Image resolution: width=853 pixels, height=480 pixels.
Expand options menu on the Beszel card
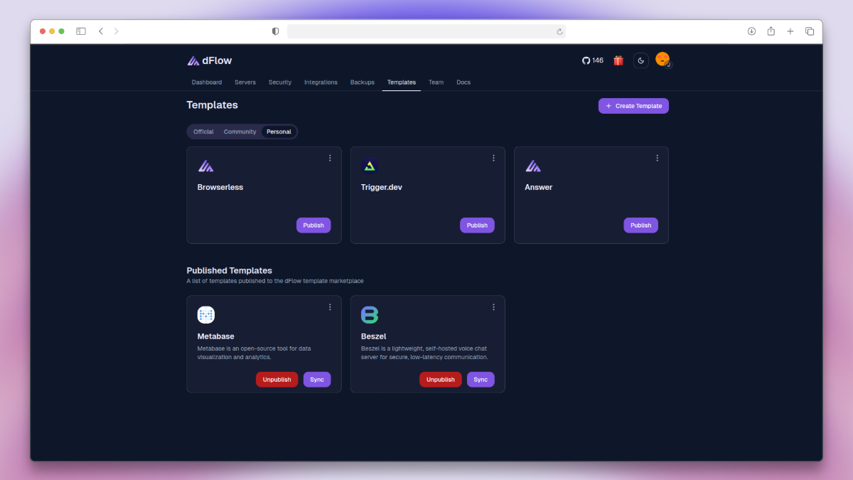point(493,306)
